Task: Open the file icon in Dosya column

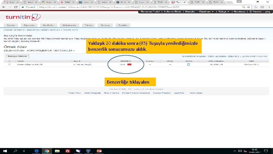Action: tap(188, 64)
